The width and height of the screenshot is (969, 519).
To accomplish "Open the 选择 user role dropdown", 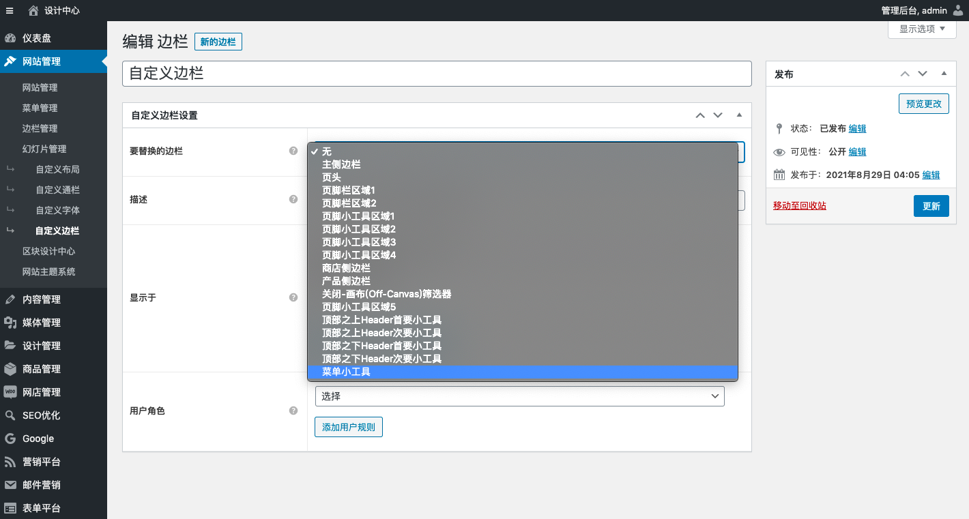I will (519, 396).
